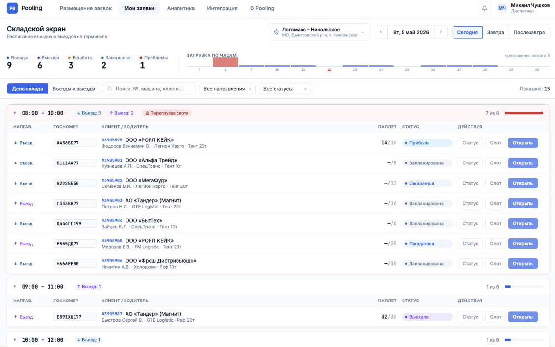
Task: Open request link #3905905
Action: [112, 241]
